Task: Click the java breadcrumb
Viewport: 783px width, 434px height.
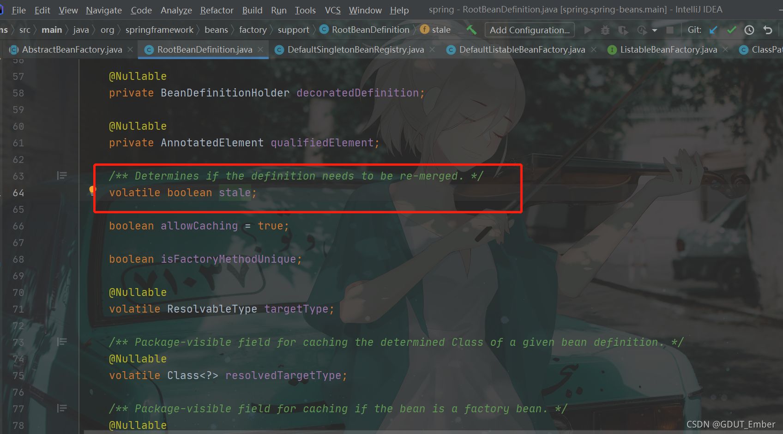Action: [x=81, y=30]
